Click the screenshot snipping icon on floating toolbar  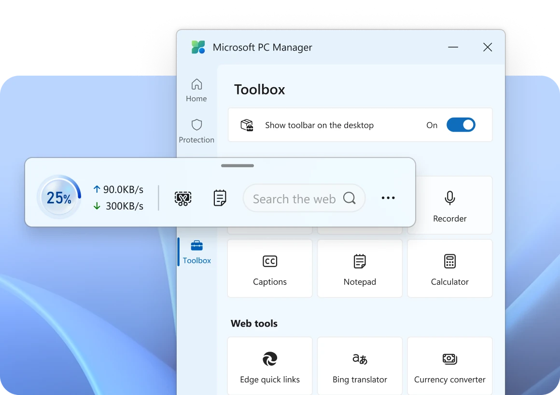pos(183,197)
